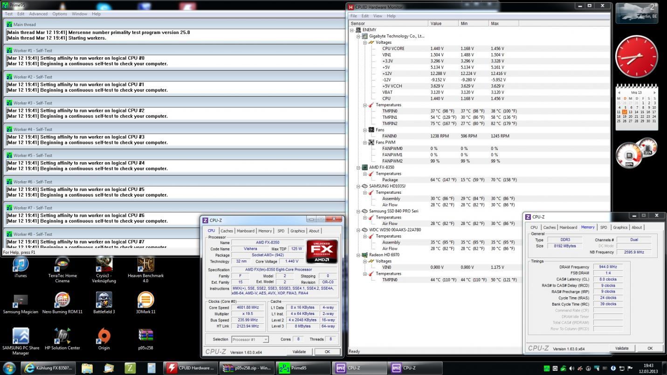Click Validate in right CPU-Z memory window

pyautogui.click(x=622, y=348)
